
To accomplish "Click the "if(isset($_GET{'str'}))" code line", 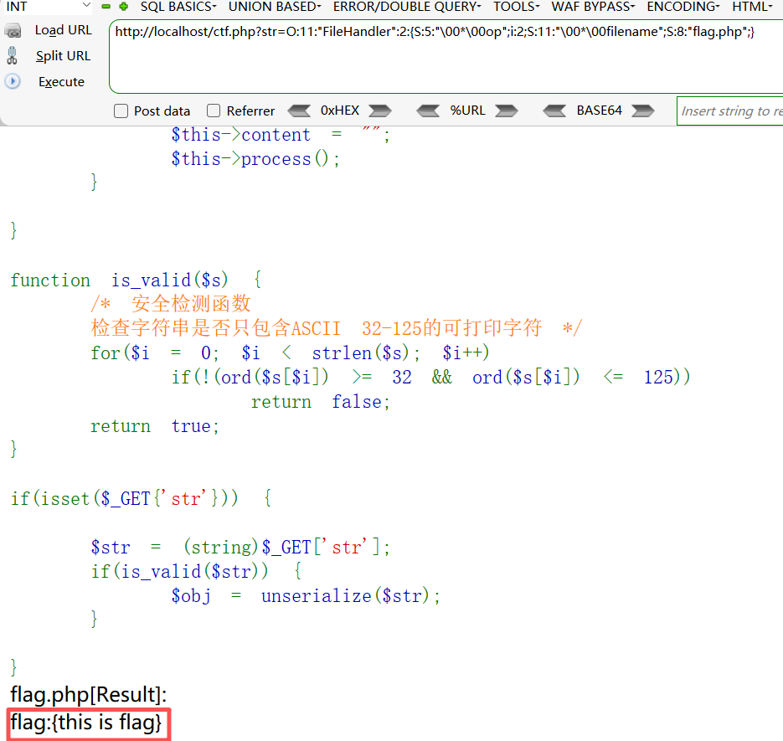I will pyautogui.click(x=142, y=498).
